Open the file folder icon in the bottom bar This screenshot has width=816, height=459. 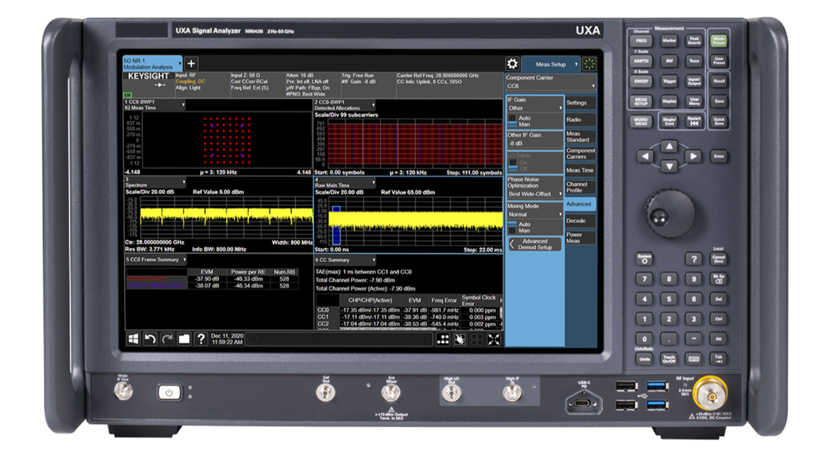pyautogui.click(x=184, y=339)
